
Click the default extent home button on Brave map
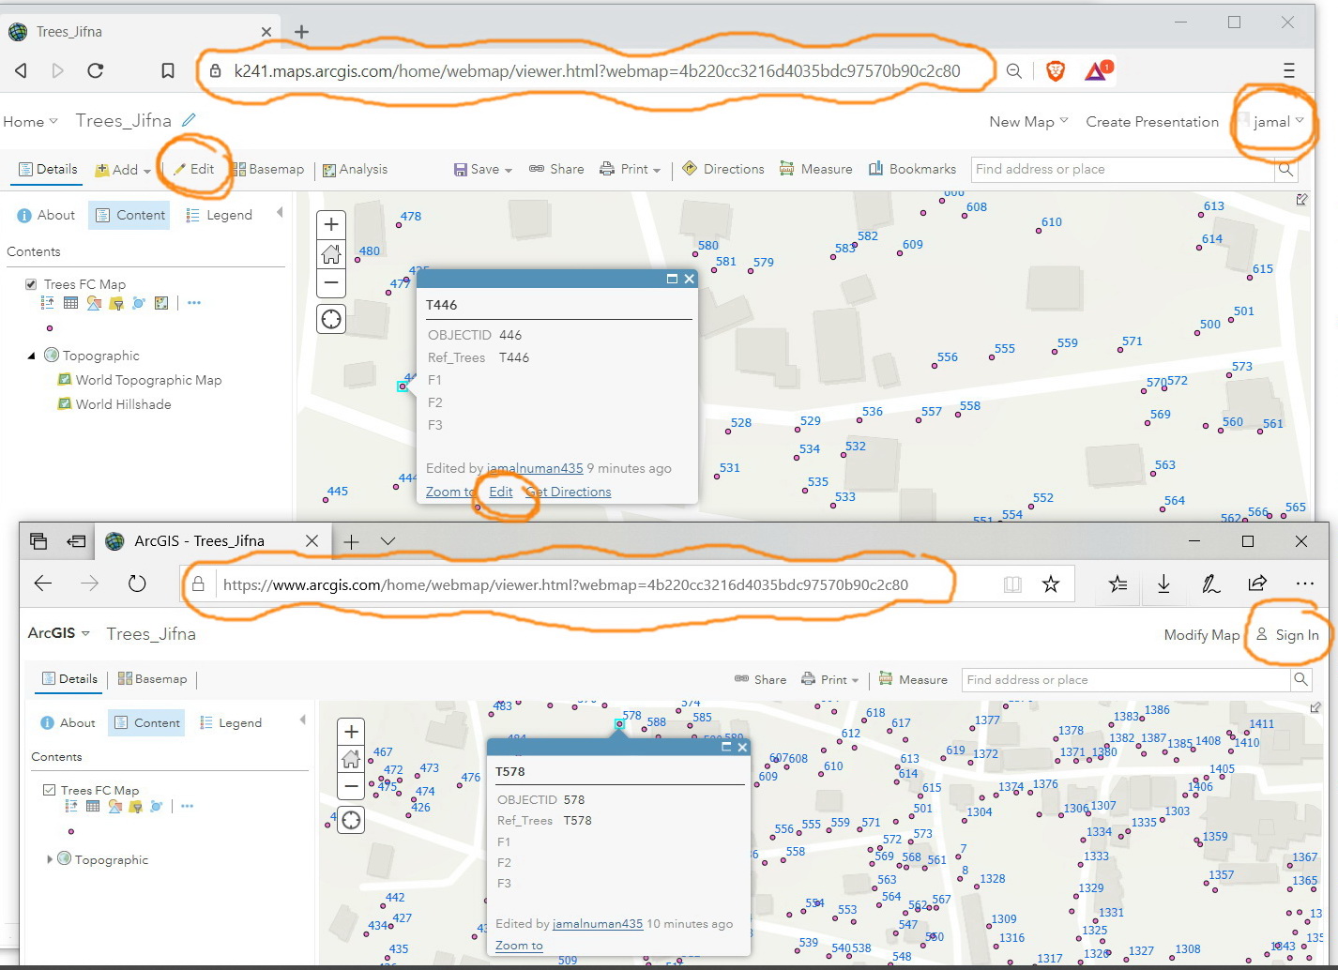(x=331, y=253)
